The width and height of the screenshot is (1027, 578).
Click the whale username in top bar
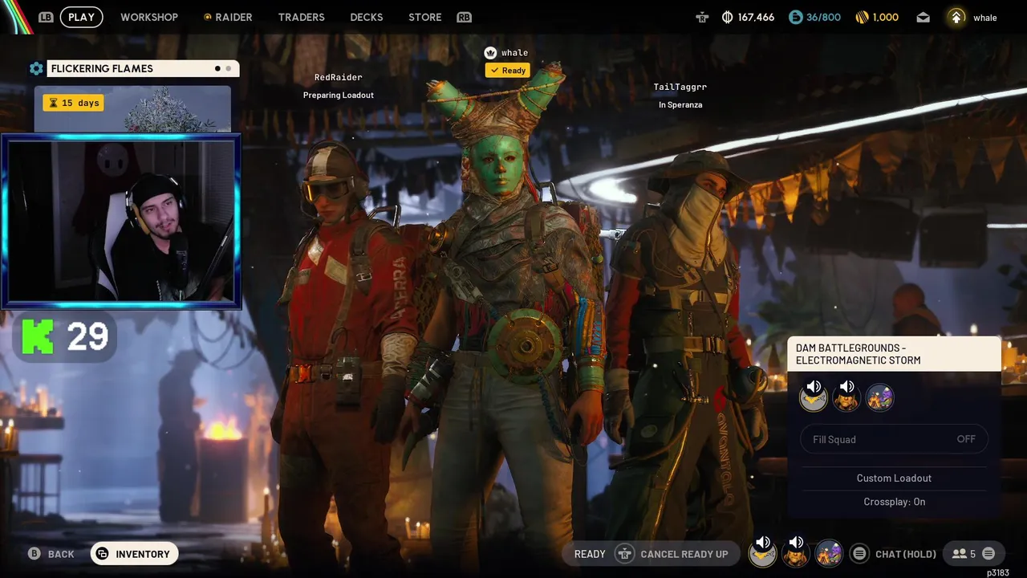(x=984, y=18)
